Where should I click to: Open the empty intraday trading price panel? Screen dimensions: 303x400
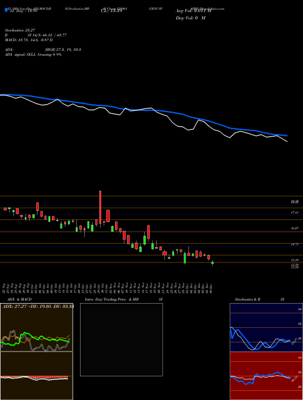tap(121, 339)
